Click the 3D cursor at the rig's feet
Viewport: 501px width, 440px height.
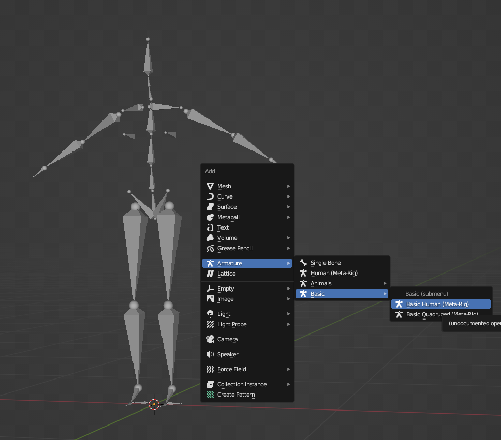point(154,404)
